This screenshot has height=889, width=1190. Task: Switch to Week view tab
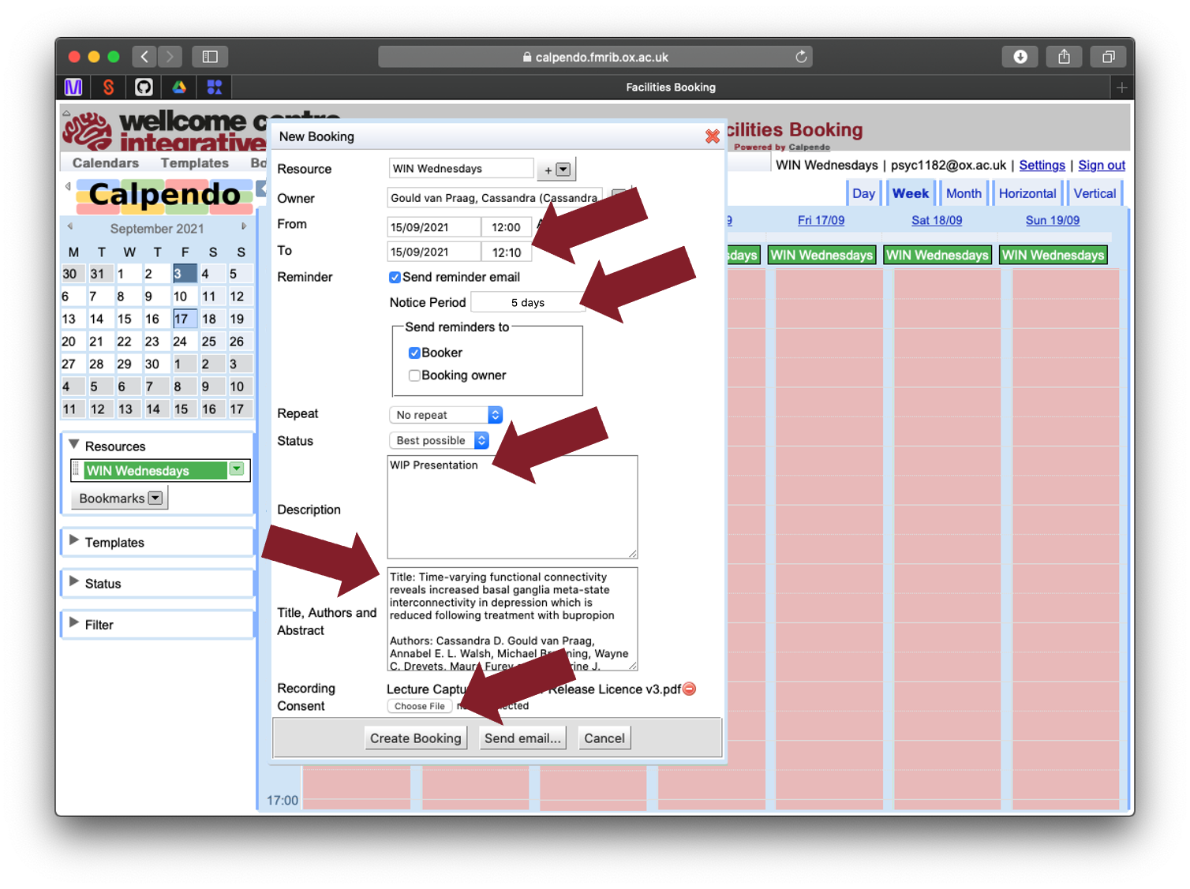[911, 193]
